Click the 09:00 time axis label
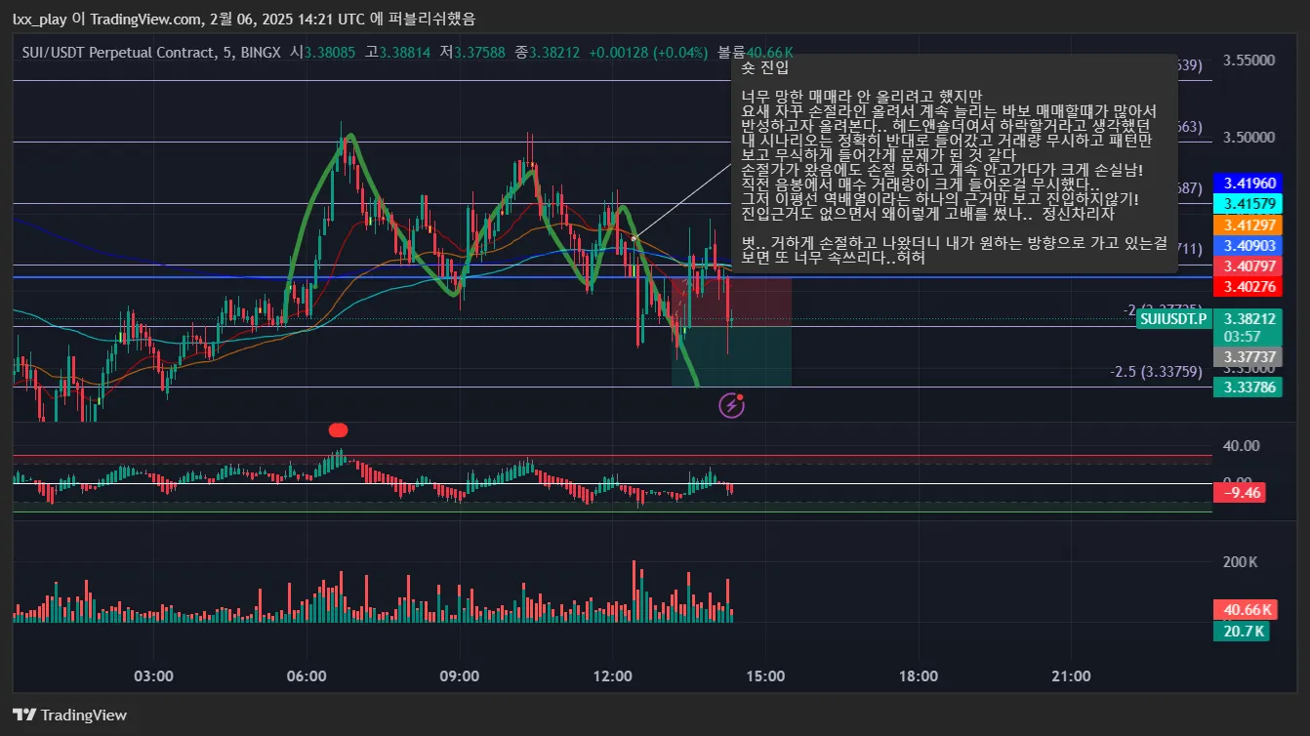This screenshot has height=736, width=1310. 460,675
